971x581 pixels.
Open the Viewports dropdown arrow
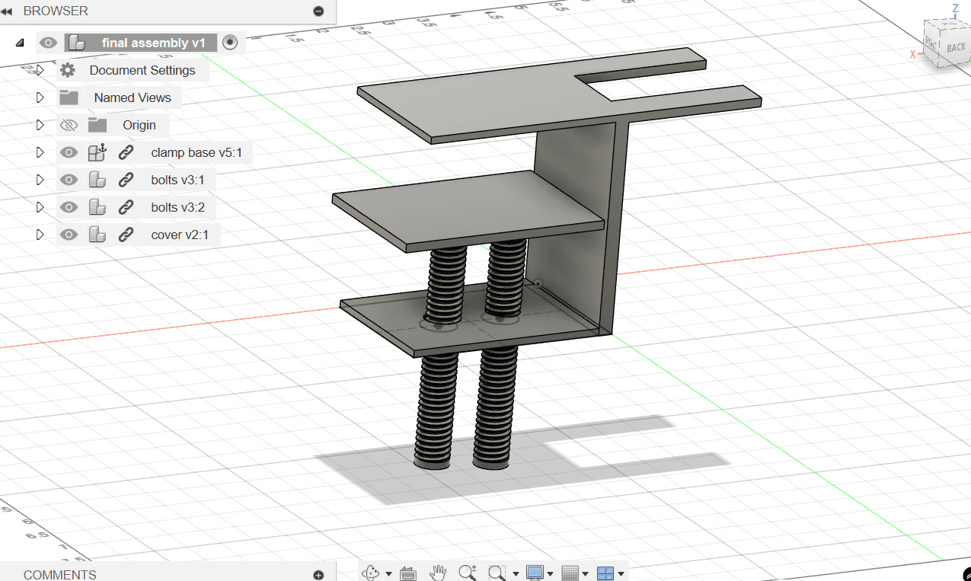coord(621,574)
